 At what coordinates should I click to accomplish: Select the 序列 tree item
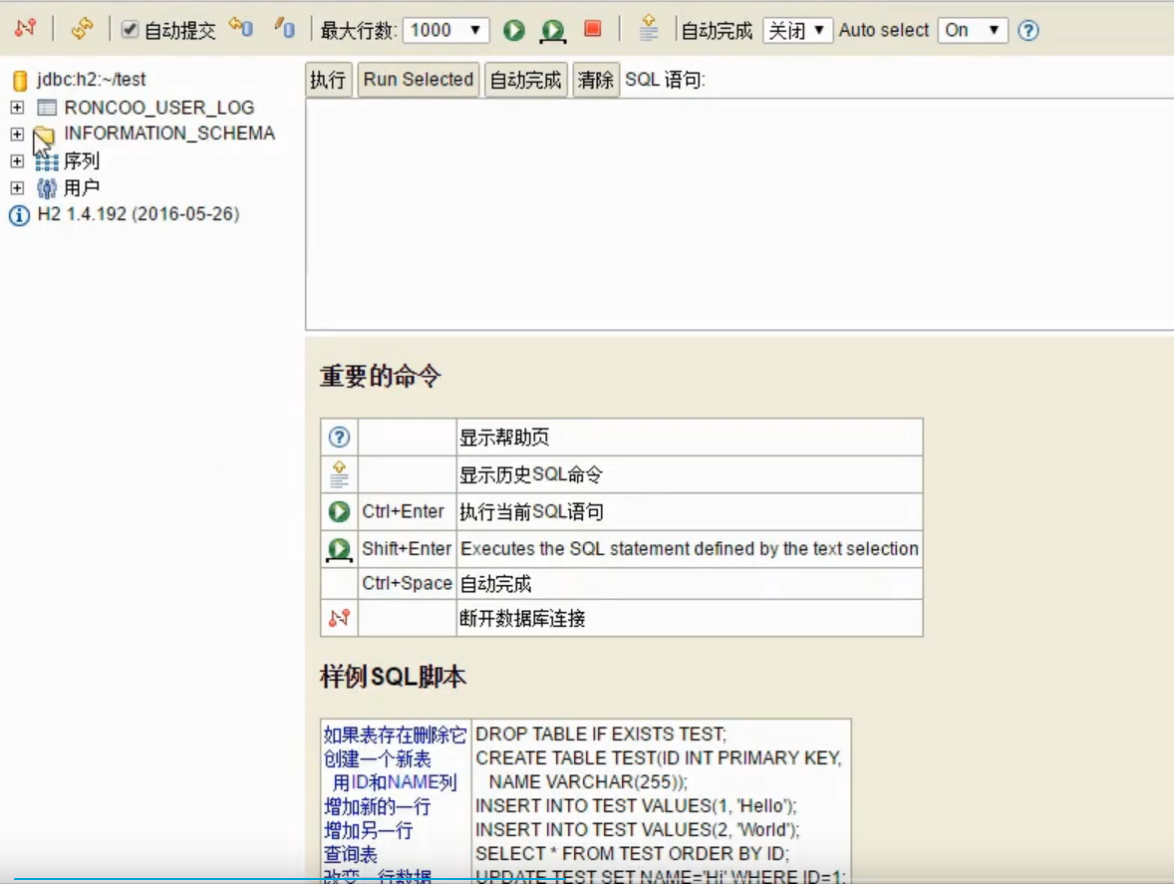tap(82, 160)
